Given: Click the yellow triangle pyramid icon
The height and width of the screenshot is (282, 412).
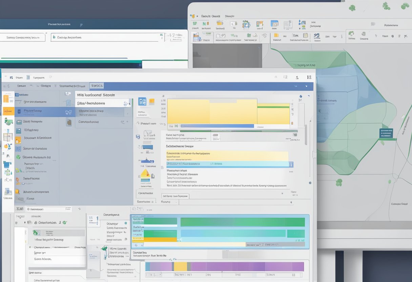Looking at the screenshot, I should (x=145, y=174).
